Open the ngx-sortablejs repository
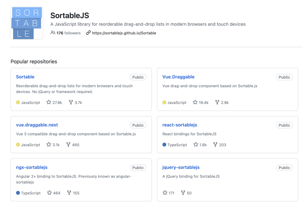This screenshot has width=303, height=206. [x=32, y=167]
